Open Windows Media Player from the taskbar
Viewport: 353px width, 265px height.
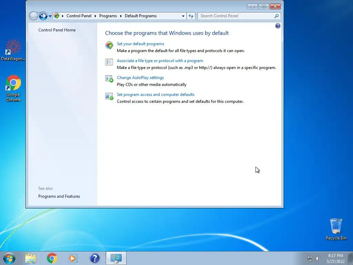(x=73, y=258)
